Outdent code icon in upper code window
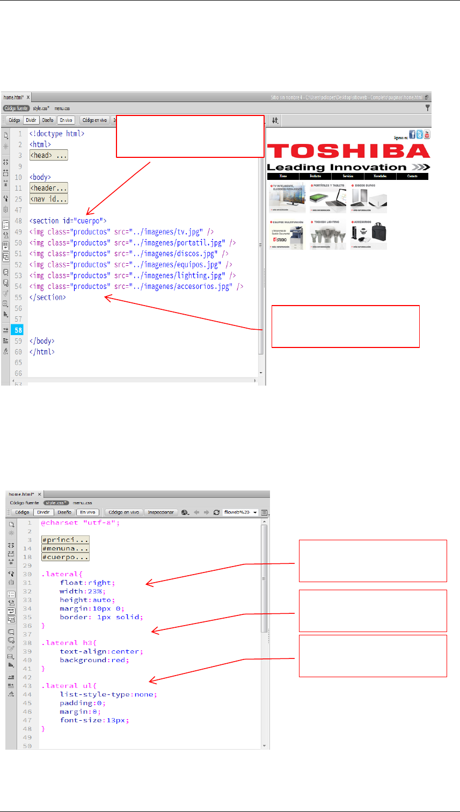This screenshot has width=460, height=812. point(6,340)
